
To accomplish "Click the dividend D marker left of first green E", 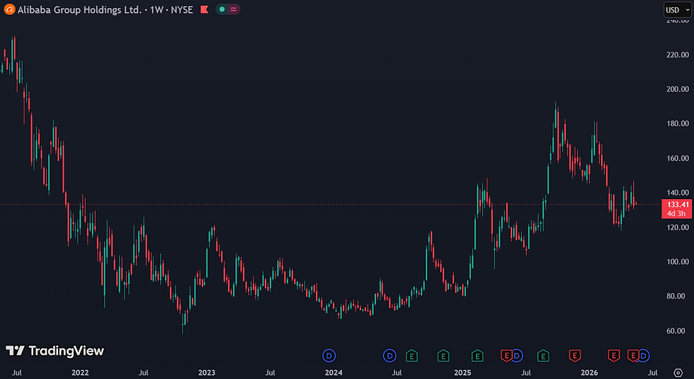I will pyautogui.click(x=389, y=356).
